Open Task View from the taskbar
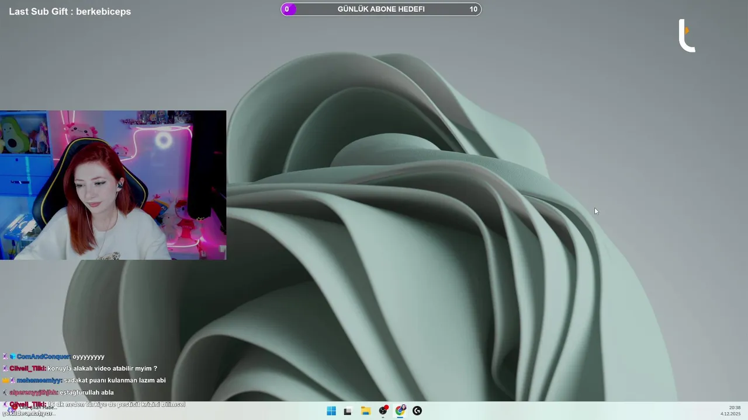This screenshot has height=420, width=748. click(348, 411)
